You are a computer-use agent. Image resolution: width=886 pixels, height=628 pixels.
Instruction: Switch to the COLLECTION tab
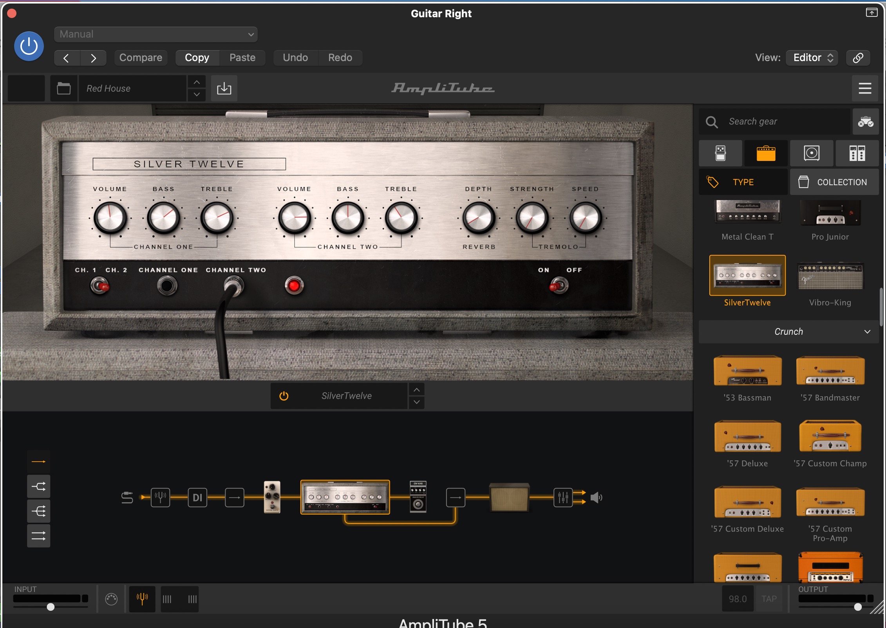(x=834, y=182)
